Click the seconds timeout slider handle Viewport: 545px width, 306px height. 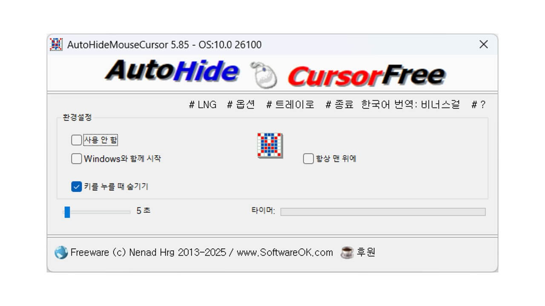click(x=67, y=212)
